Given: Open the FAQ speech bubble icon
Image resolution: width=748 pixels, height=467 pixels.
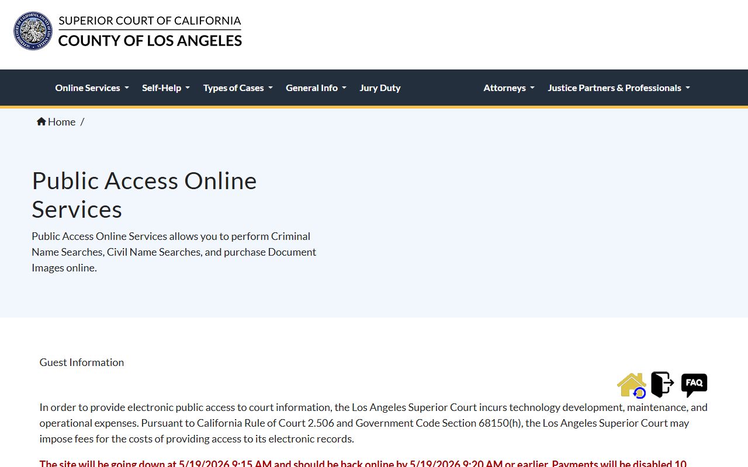Looking at the screenshot, I should 694,385.
